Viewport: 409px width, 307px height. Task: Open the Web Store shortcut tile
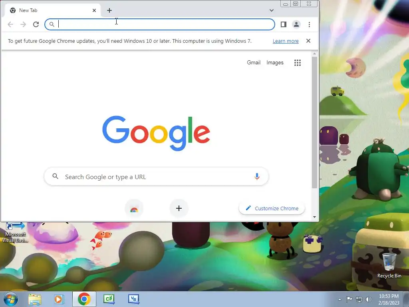click(x=134, y=208)
